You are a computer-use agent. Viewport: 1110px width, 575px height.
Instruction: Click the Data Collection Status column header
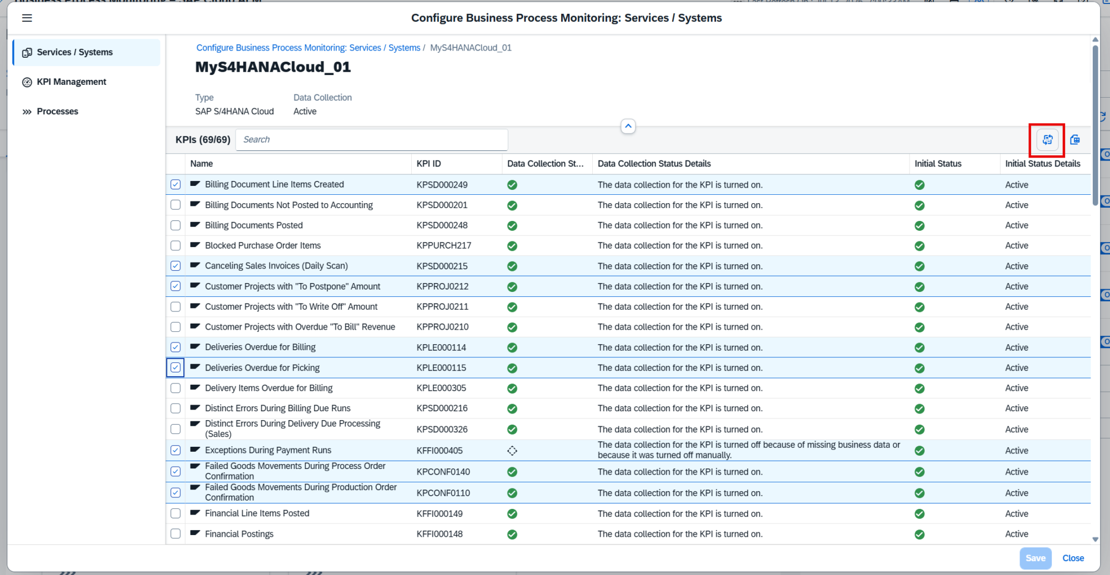click(x=547, y=164)
